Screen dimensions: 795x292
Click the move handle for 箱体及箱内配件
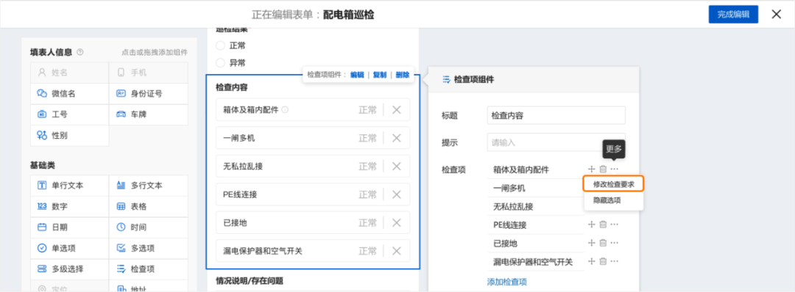[x=591, y=169]
